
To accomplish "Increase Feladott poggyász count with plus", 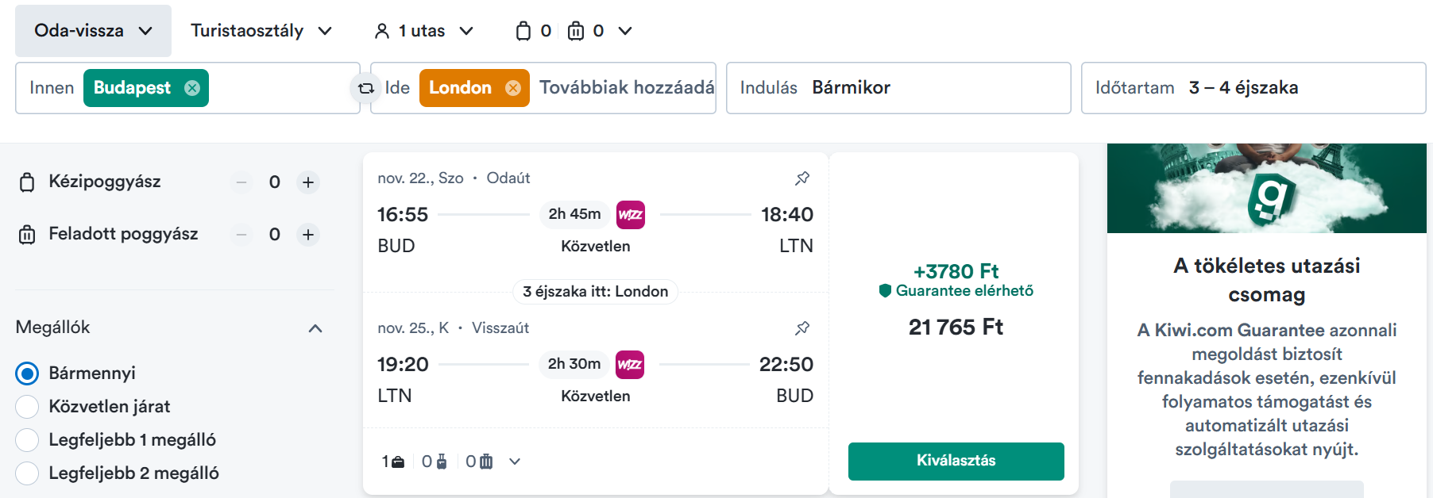I will [x=308, y=235].
